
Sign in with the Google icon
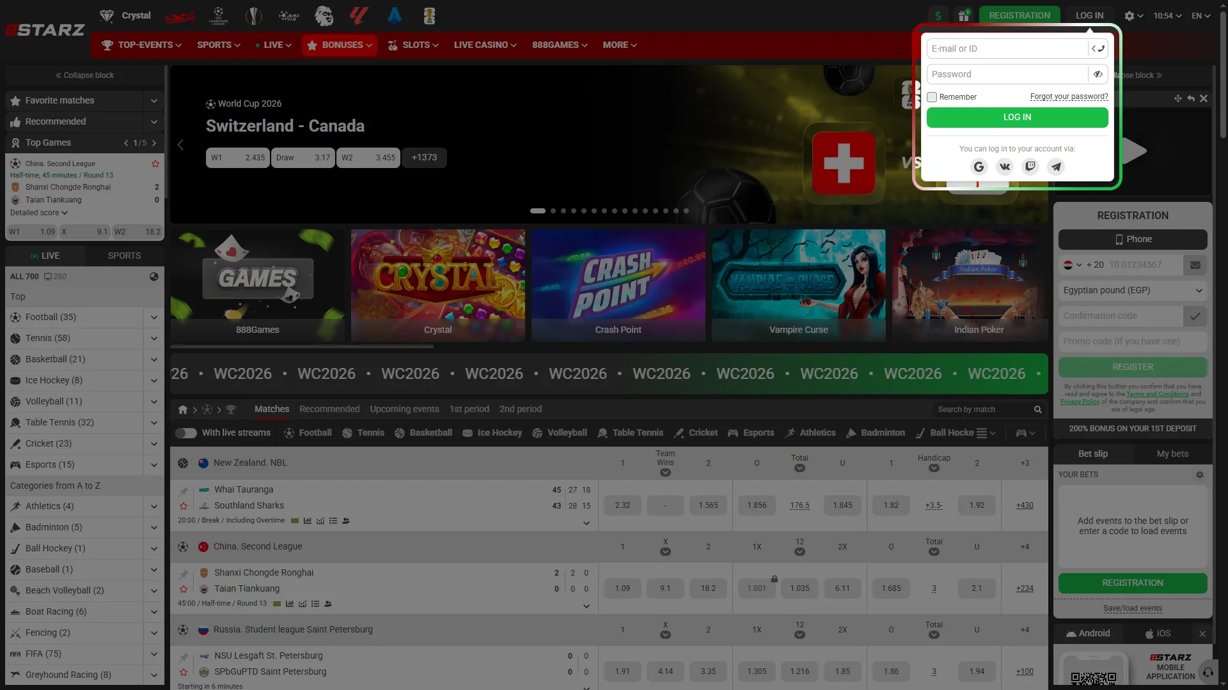click(979, 167)
